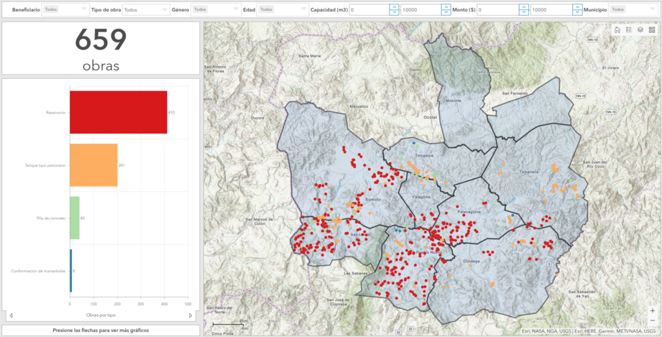Go to next chart with right arrow

(190, 315)
